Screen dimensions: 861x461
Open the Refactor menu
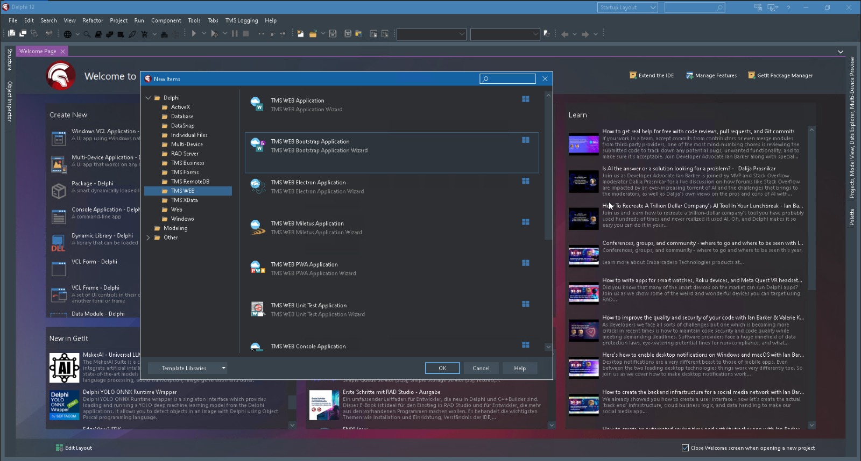[x=93, y=20]
